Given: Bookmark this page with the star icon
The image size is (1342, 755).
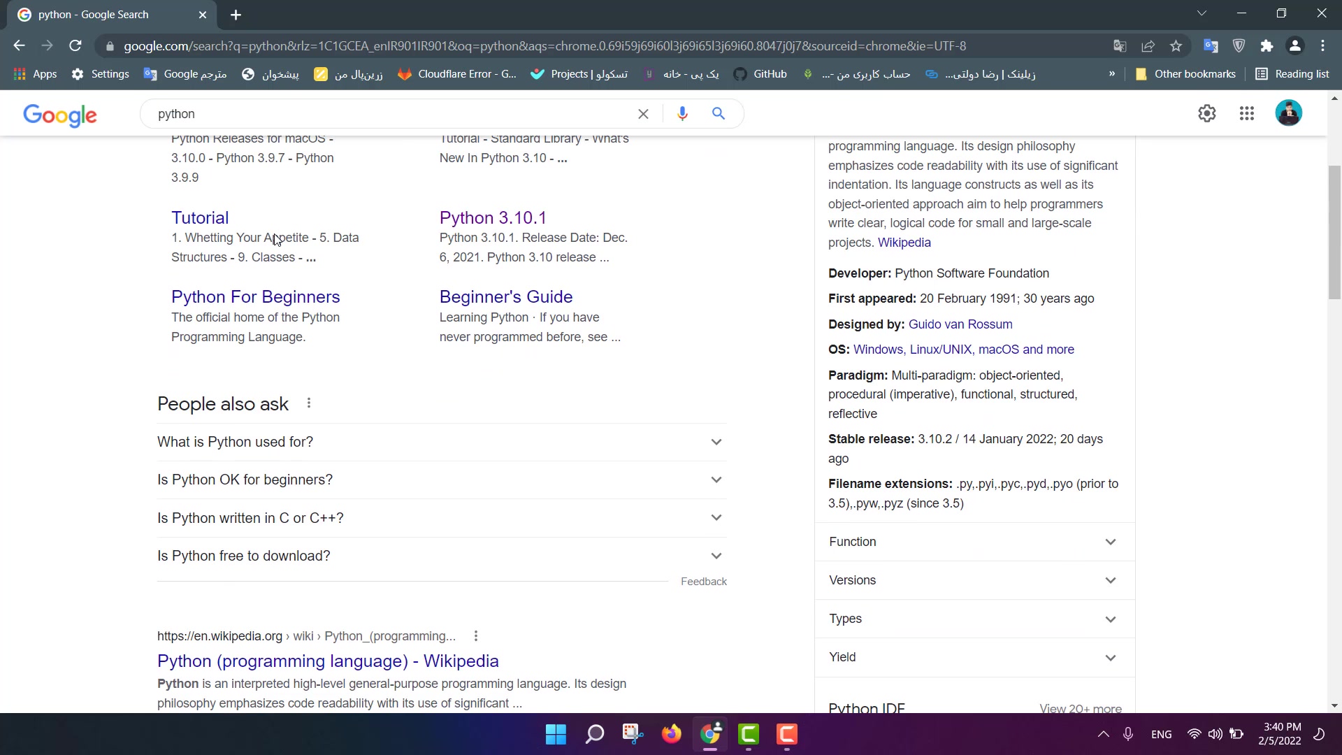Looking at the screenshot, I should click(x=1176, y=46).
